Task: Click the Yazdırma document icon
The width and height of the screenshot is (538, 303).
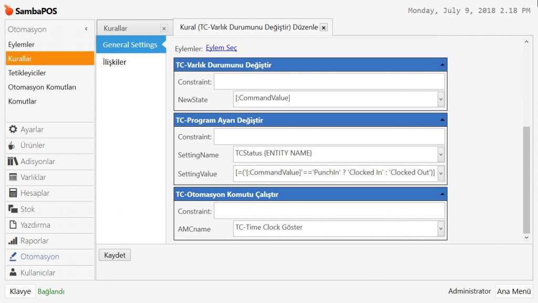Action: pyautogui.click(x=13, y=225)
